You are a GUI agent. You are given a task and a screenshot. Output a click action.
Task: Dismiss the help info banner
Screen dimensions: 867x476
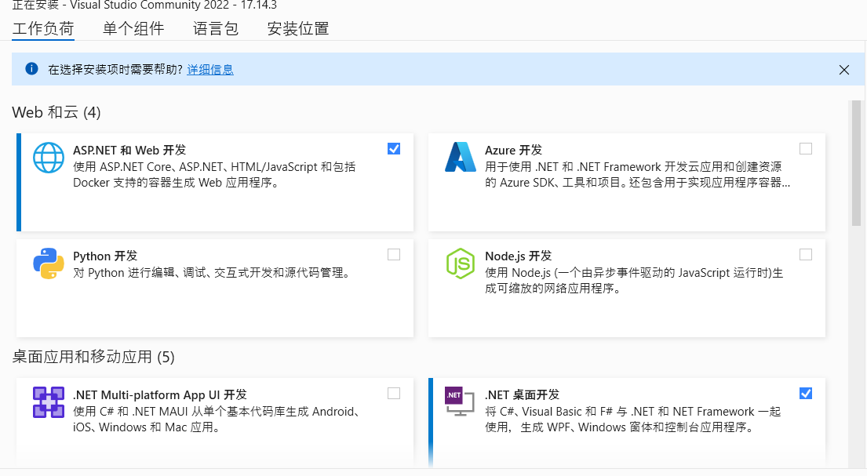[x=843, y=70]
